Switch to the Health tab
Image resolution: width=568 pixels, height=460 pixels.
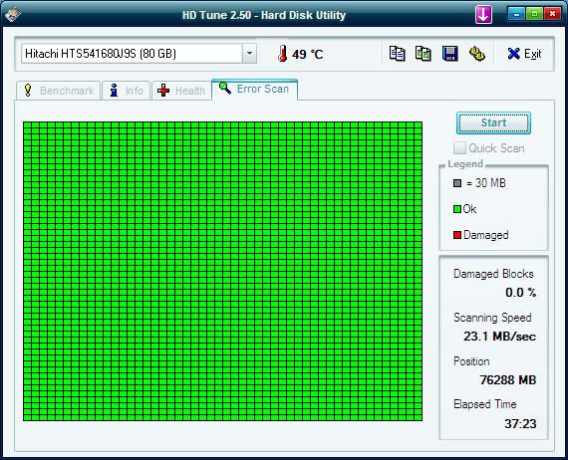coord(181,91)
